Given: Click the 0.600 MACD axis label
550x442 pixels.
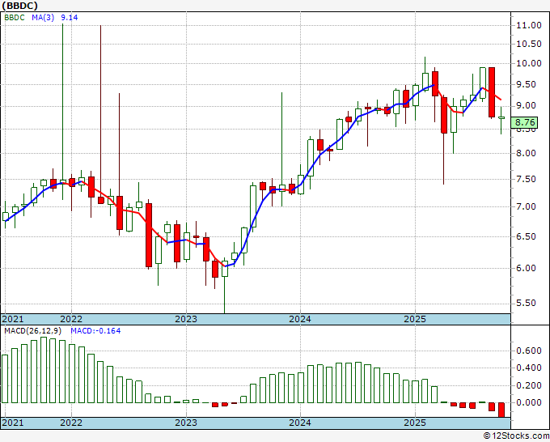Looking at the screenshot, I should pyautogui.click(x=528, y=351).
